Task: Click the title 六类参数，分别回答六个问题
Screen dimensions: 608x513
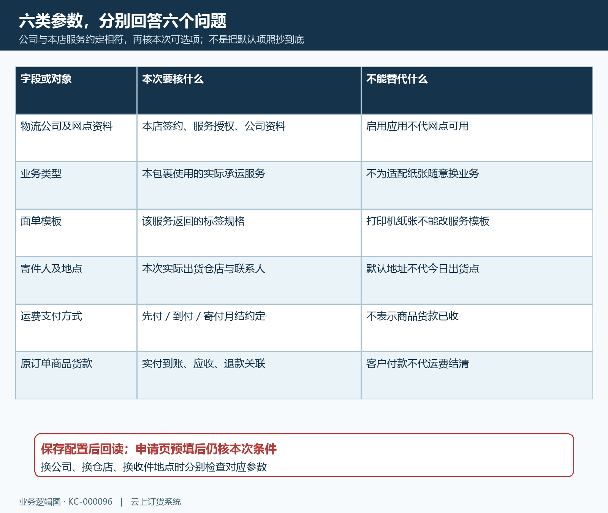Action: pos(123,21)
